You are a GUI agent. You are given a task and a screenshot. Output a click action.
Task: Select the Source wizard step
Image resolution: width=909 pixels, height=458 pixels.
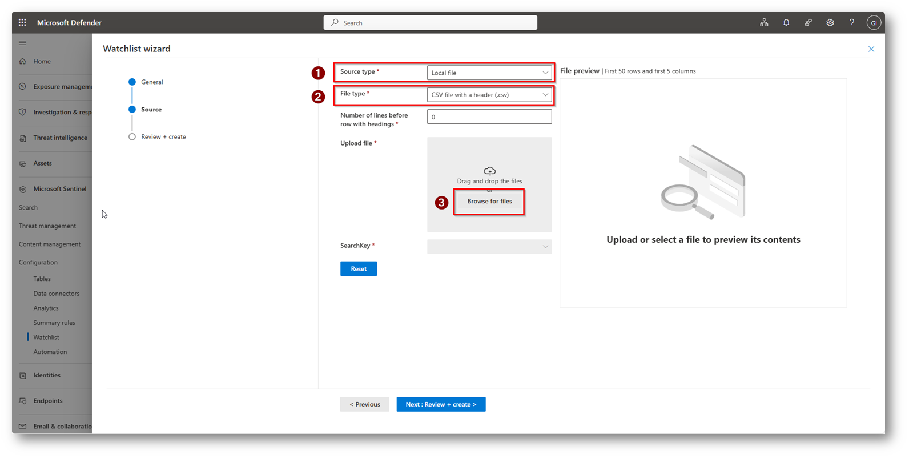146,110
